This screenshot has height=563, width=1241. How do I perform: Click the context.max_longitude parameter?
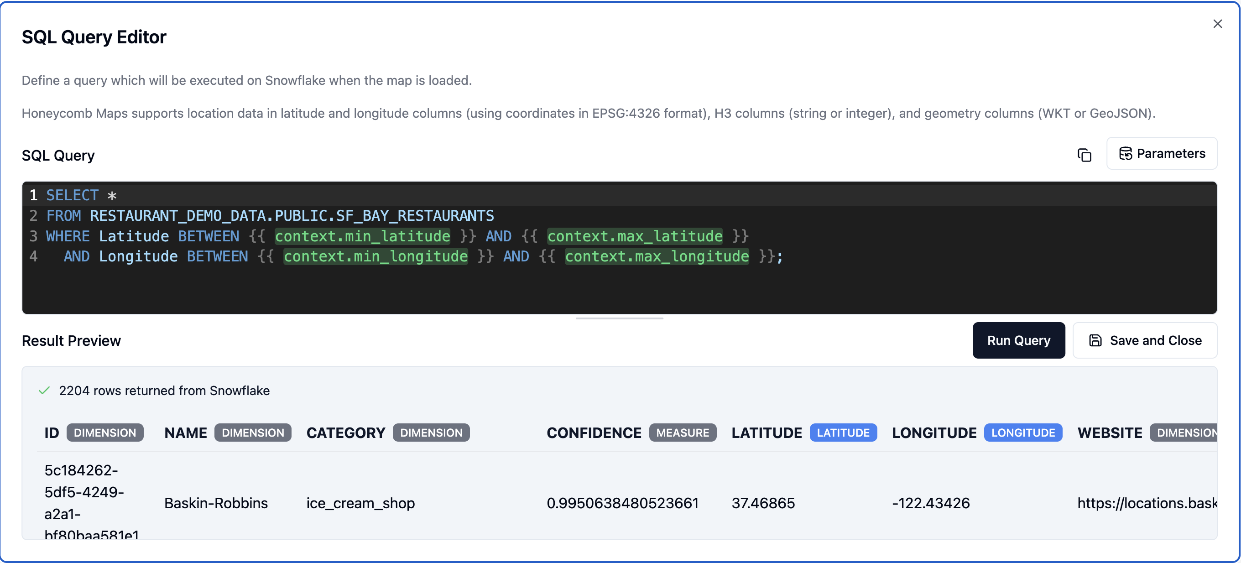[x=657, y=256]
